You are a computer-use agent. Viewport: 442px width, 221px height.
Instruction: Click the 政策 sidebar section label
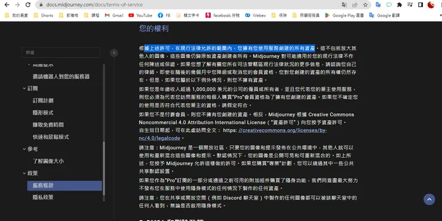(33, 173)
